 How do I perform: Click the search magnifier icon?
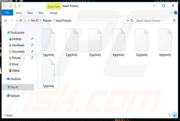pos(174,21)
